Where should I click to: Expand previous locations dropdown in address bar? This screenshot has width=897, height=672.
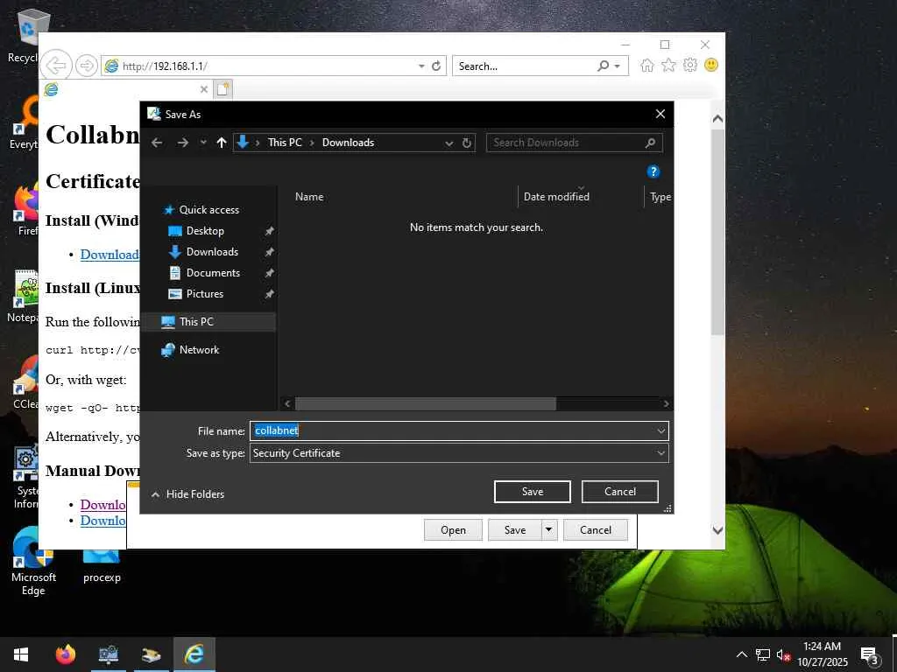tap(449, 143)
